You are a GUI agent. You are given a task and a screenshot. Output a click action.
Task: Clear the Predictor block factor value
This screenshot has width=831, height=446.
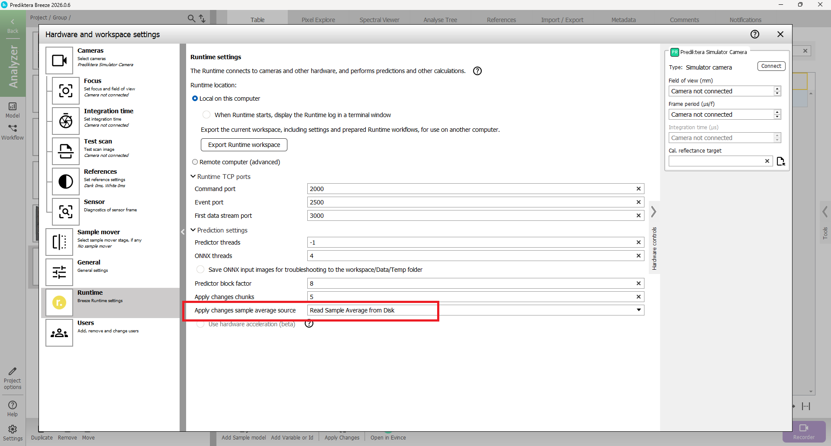click(x=638, y=284)
